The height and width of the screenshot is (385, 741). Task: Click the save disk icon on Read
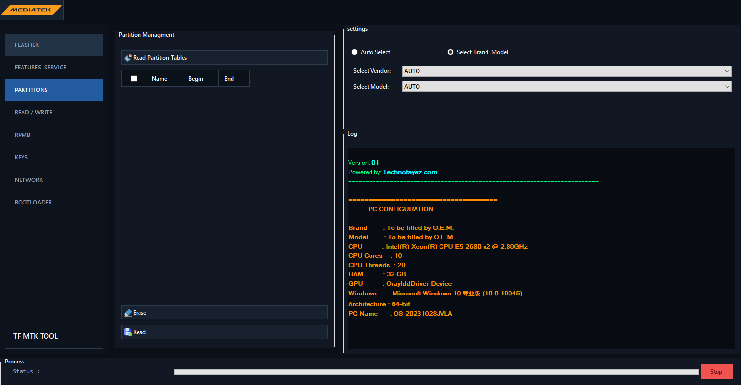tap(128, 332)
